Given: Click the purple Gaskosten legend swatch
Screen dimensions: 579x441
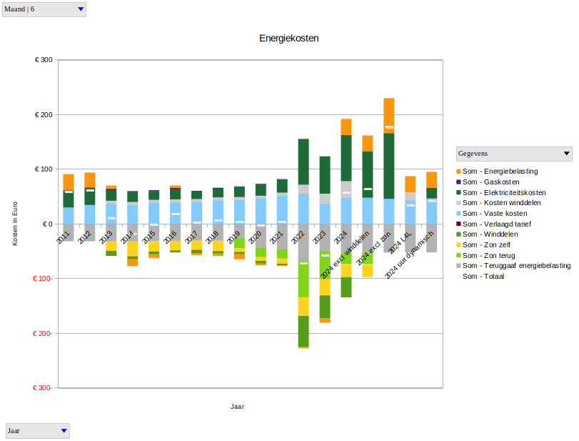Looking at the screenshot, I should pyautogui.click(x=458, y=182).
